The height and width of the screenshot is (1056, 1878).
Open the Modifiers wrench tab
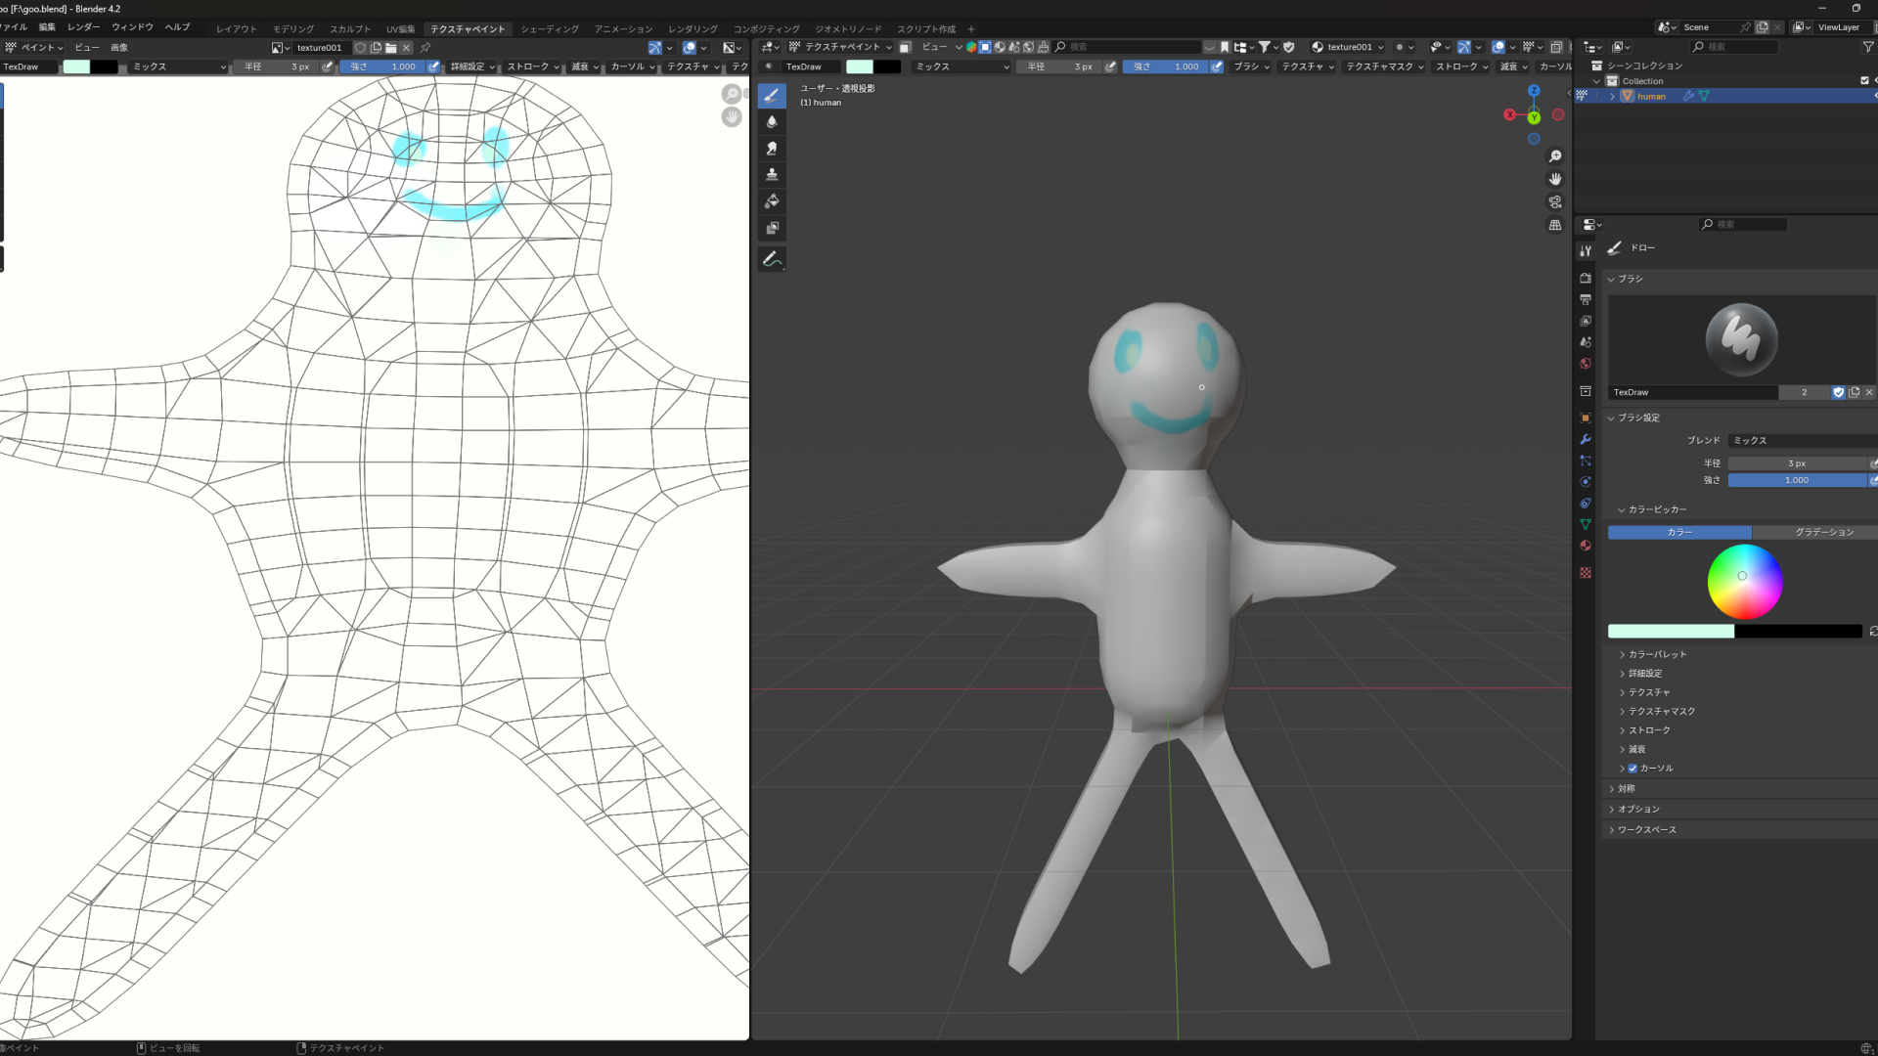point(1586,439)
